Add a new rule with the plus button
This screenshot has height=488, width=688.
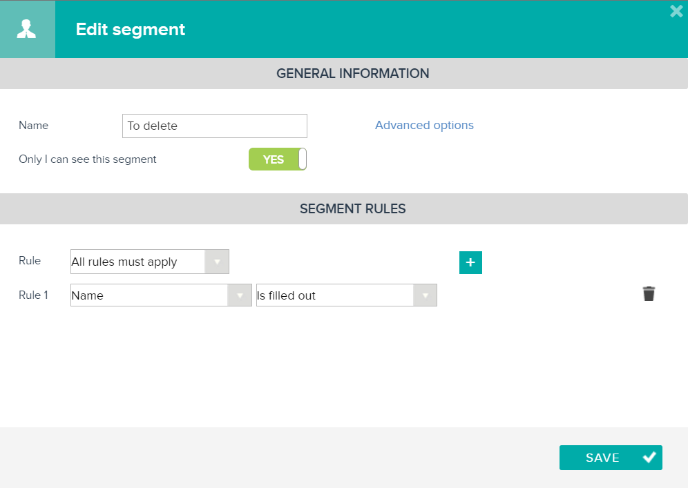(x=470, y=262)
